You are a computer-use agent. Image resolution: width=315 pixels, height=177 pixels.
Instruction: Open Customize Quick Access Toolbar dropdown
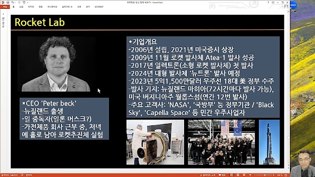tap(28, 2)
